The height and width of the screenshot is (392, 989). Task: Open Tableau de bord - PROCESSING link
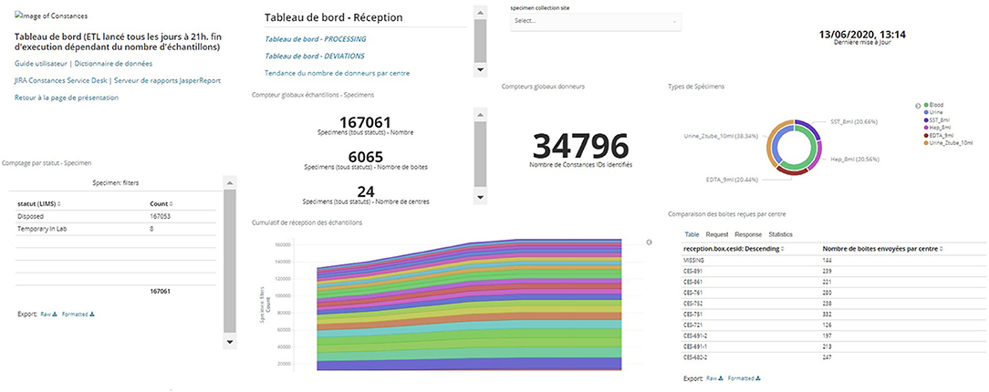[x=316, y=39]
